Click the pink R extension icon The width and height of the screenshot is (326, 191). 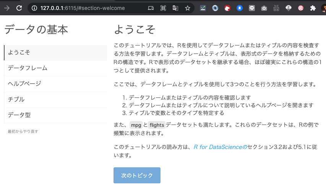(x=301, y=8)
